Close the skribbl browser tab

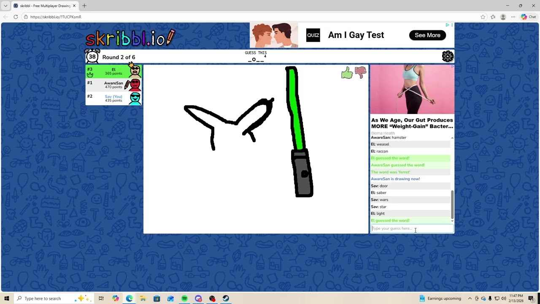click(x=74, y=6)
